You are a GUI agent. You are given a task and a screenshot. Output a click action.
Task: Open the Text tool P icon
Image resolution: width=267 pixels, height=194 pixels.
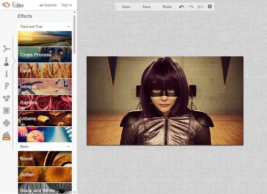click(7, 86)
